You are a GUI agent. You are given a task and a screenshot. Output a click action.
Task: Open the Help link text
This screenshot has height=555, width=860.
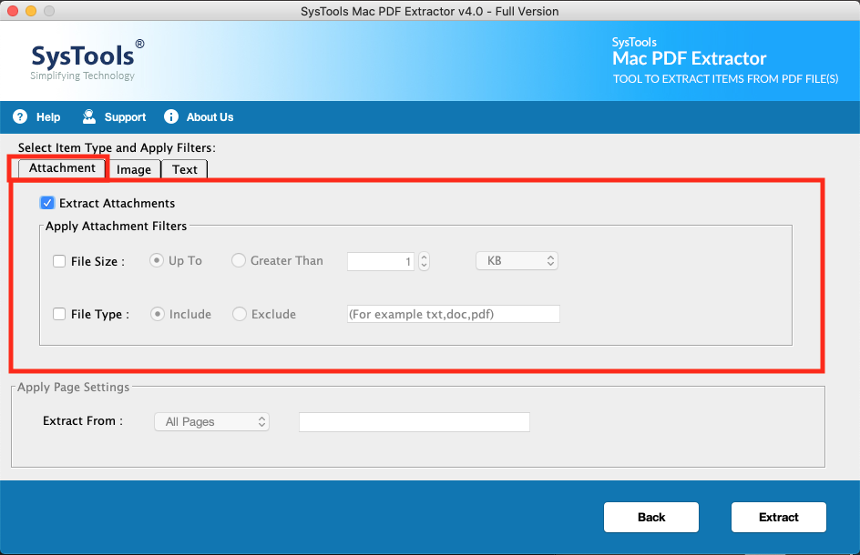(48, 117)
